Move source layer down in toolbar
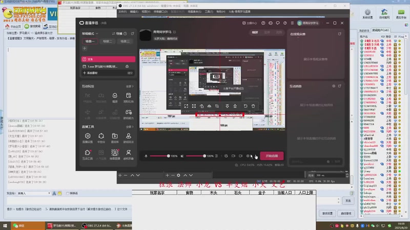The width and height of the screenshot is (410, 230). 235,106
